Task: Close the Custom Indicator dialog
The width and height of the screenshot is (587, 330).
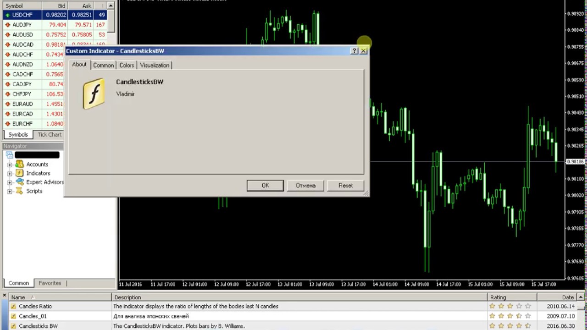Action: pyautogui.click(x=363, y=51)
